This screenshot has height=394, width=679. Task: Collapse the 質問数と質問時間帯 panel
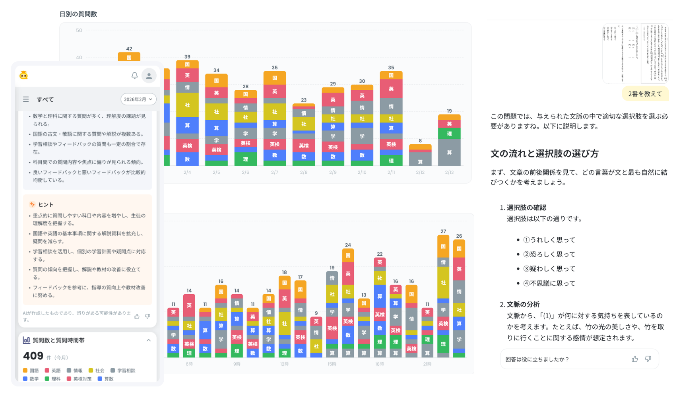click(x=149, y=340)
